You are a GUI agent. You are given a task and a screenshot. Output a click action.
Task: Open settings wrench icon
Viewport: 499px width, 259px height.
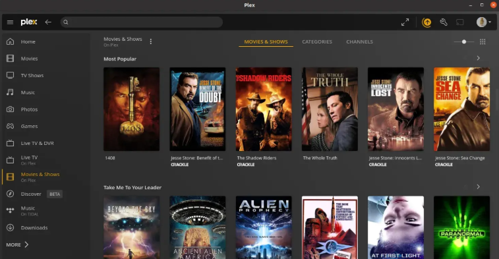[444, 22]
